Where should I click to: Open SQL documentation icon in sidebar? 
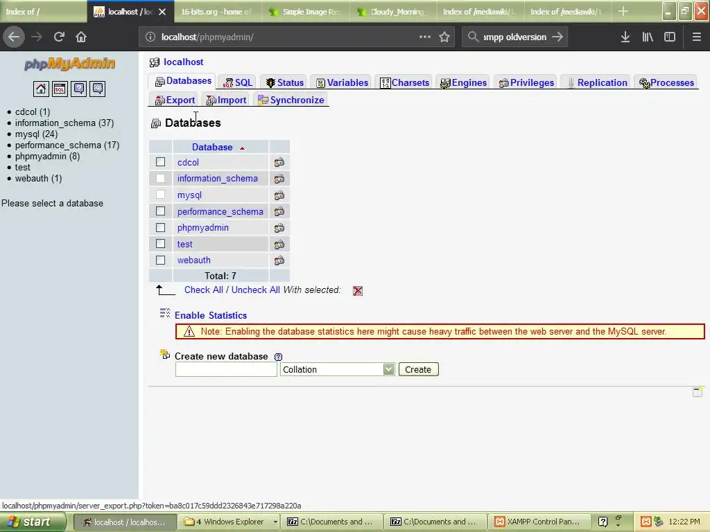[98, 89]
